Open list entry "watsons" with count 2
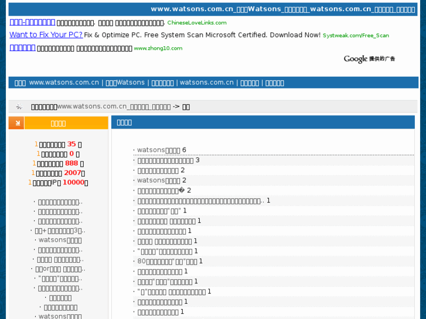Viewport: 426px width, 319px height. click(x=159, y=180)
